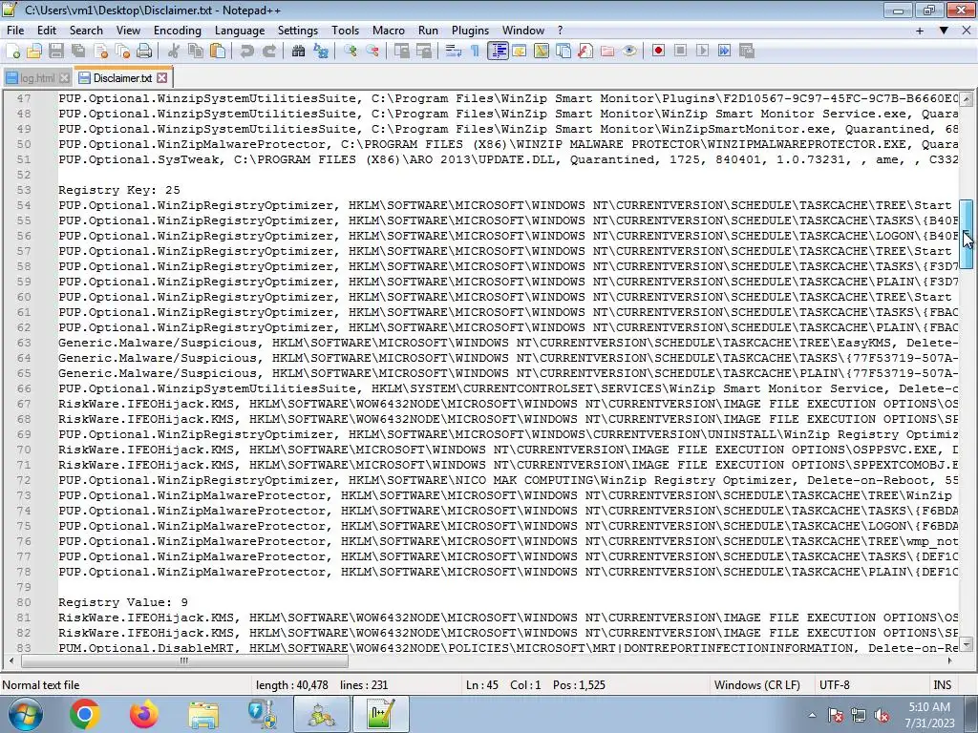Click the Open file toolbar icon
This screenshot has height=733, width=978.
click(34, 52)
